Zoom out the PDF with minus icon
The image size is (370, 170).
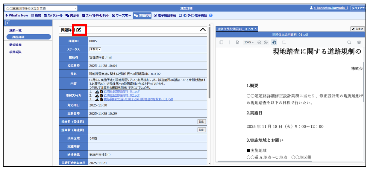tap(259, 42)
